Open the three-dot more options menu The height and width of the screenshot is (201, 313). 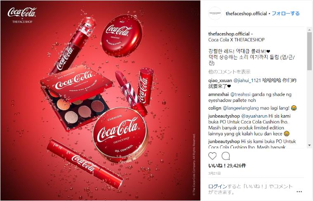(x=299, y=192)
